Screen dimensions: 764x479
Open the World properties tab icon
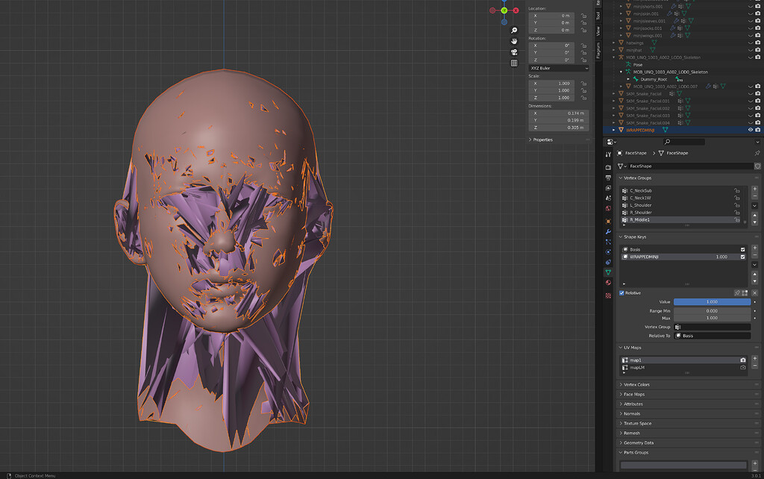click(608, 209)
